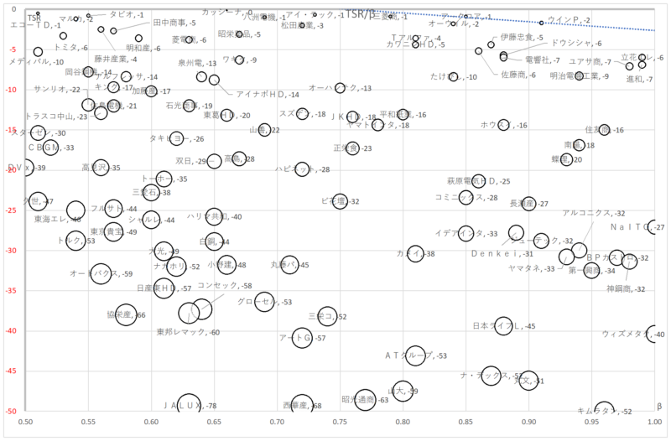Click the 'タキヒヨー, -26' label
The width and height of the screenshot is (671, 441).
tap(177, 138)
